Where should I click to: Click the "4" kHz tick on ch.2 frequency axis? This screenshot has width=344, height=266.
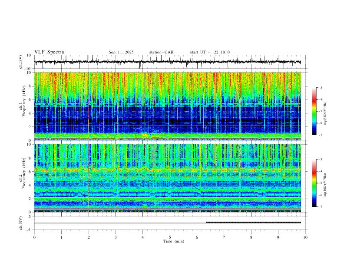[x=30, y=185]
